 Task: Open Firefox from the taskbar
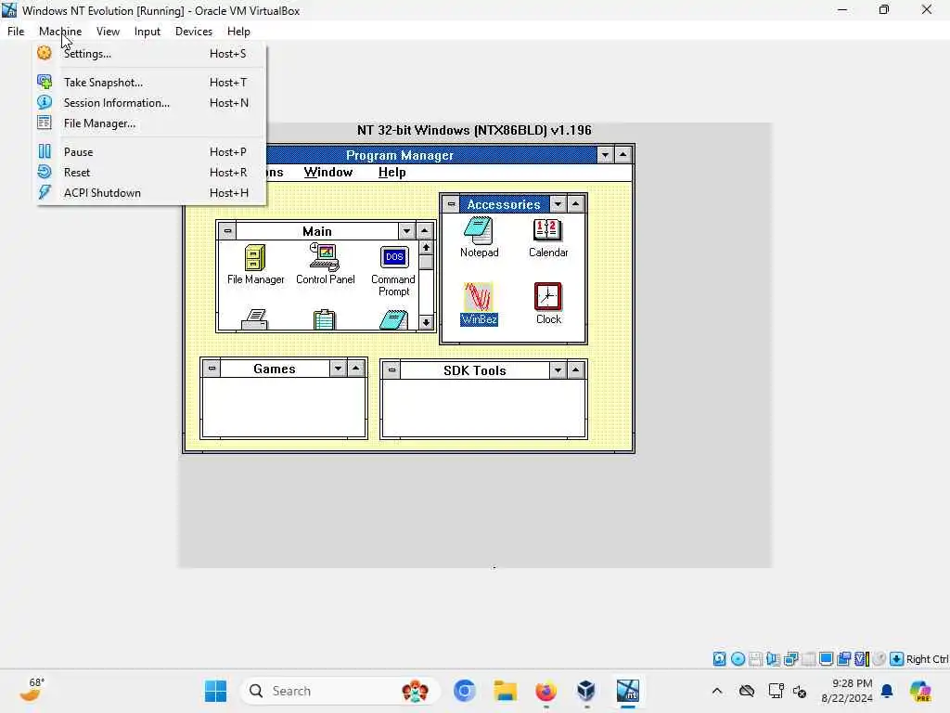pyautogui.click(x=546, y=691)
